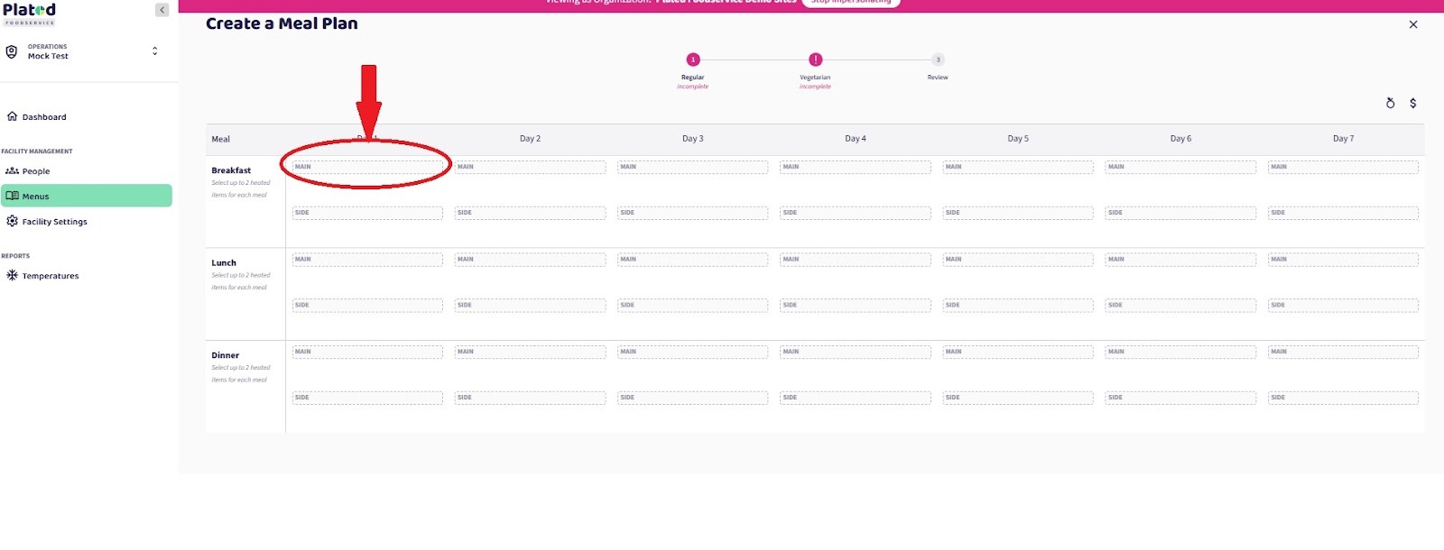The height and width of the screenshot is (550, 1444).
Task: Go to the People page
Action: tap(36, 171)
